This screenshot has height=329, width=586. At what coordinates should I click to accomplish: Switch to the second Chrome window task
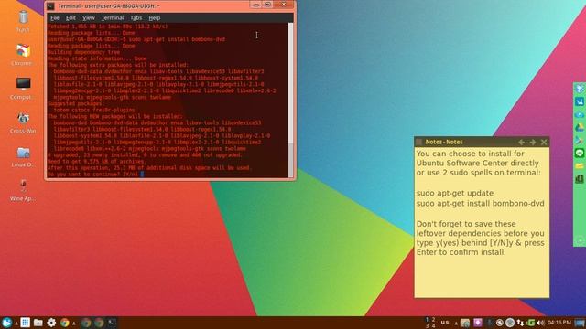[x=99, y=323]
